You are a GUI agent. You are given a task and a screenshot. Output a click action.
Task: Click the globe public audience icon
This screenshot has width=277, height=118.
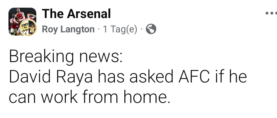(151, 29)
